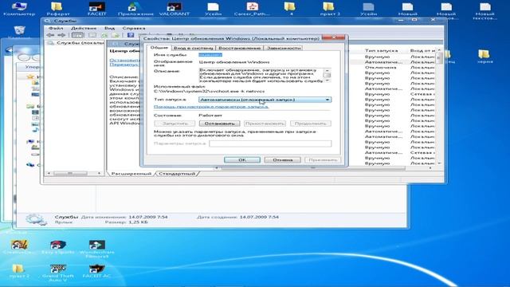Click the highlighted service name field
The width and height of the screenshot is (510, 287).
point(210,55)
